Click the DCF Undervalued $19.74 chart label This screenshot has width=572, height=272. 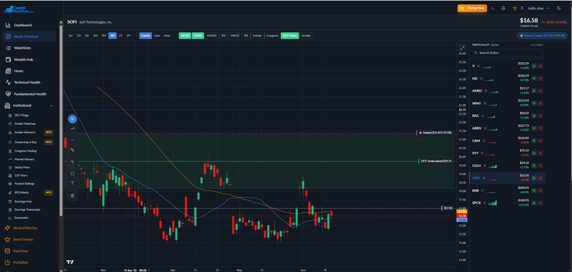click(438, 161)
